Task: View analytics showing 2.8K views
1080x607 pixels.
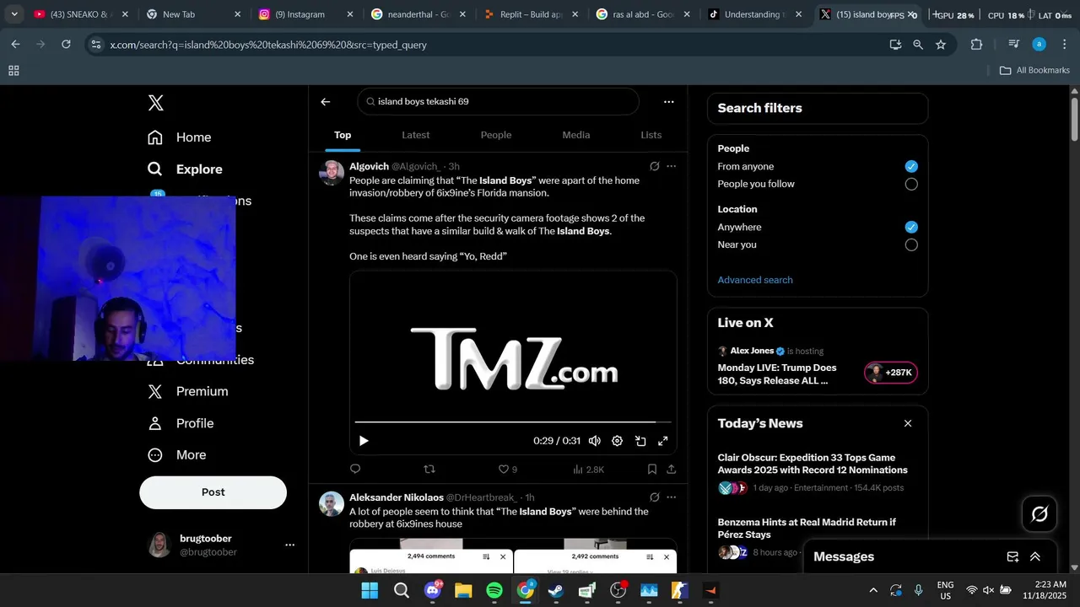Action: tap(588, 470)
